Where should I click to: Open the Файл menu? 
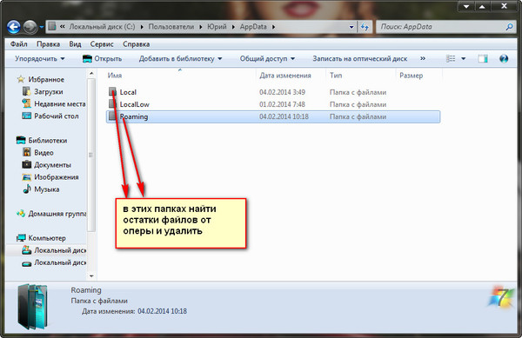click(19, 44)
